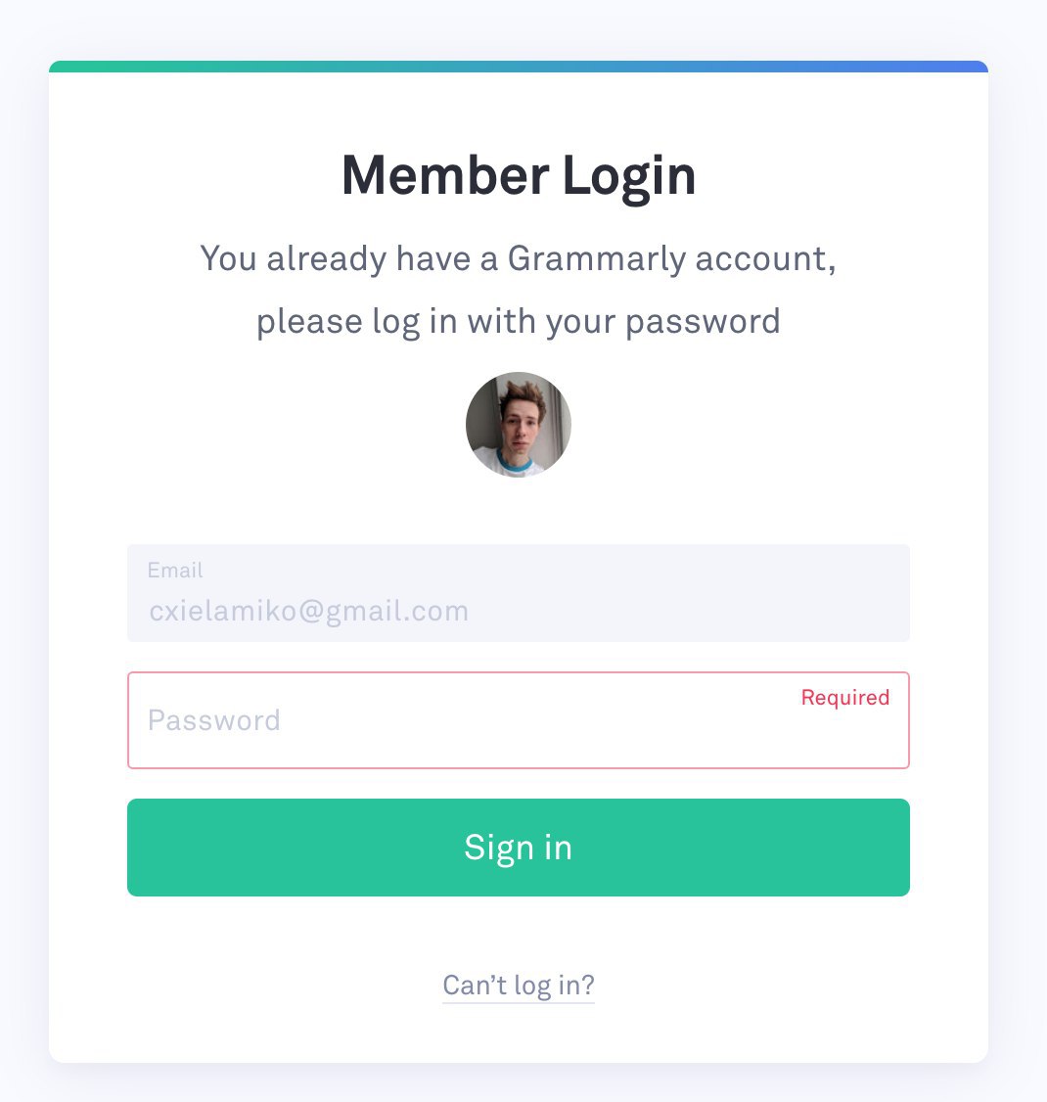Click the Password placeholder text
The image size is (1047, 1102).
coord(214,720)
